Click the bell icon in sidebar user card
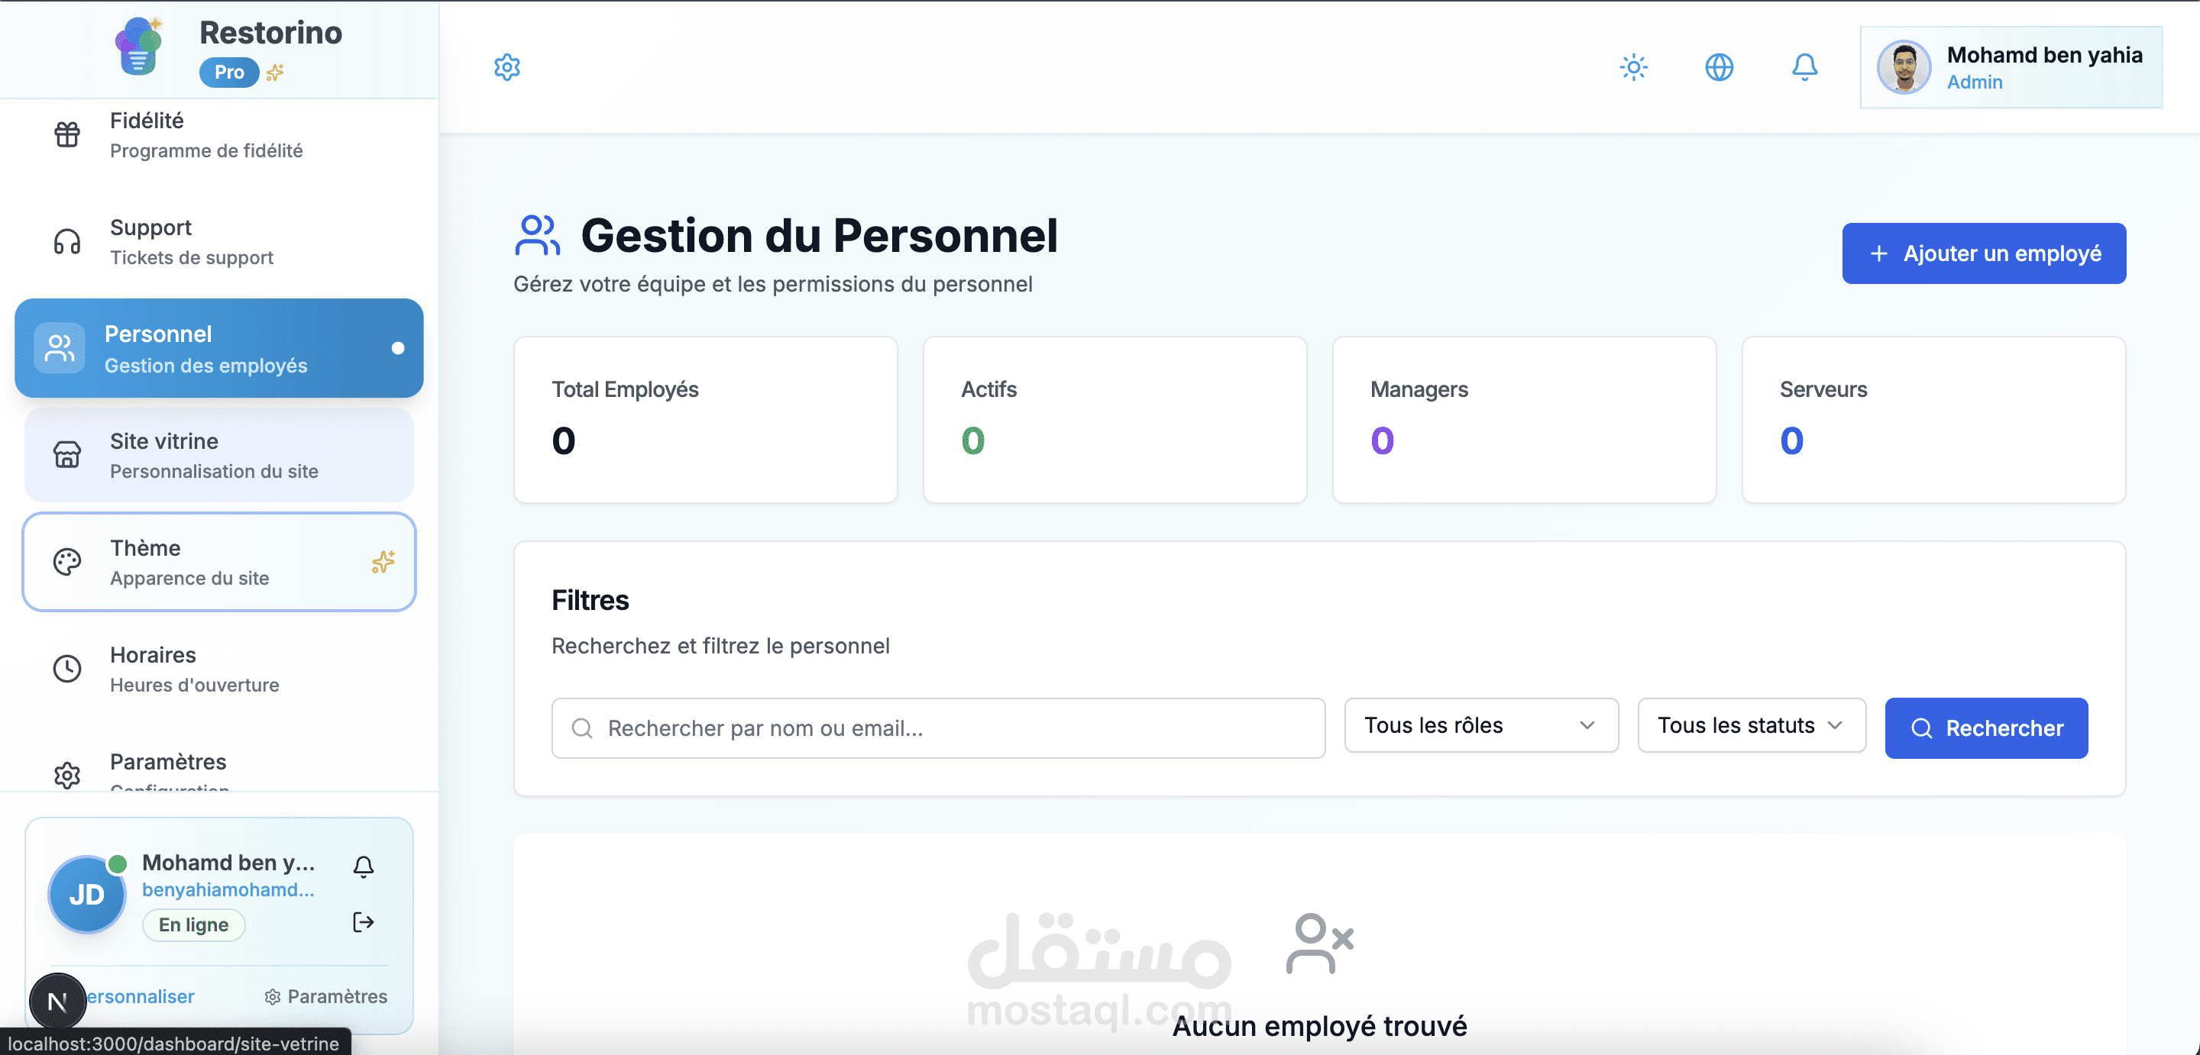This screenshot has height=1055, width=2200. (363, 866)
